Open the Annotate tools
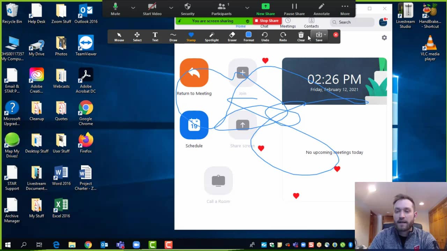This screenshot has height=251, width=447. [321, 9]
